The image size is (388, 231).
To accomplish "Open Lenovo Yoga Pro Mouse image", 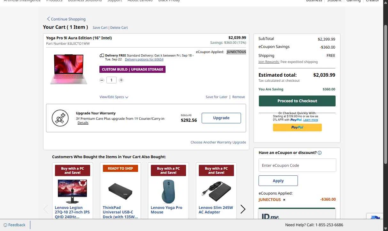I will tap(168, 191).
